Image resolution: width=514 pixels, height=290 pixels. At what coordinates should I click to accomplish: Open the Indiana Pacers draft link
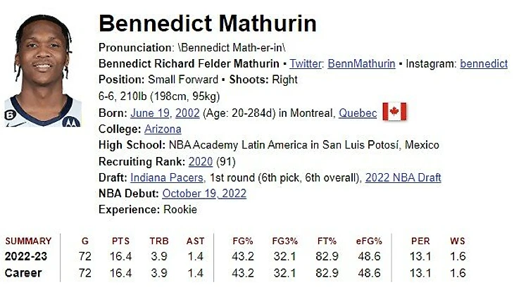[x=168, y=177]
